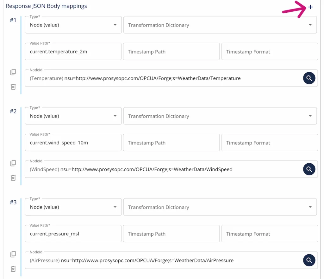Click the current.wind_speed_10m Value Path field
This screenshot has height=279, width=324.
tap(73, 143)
